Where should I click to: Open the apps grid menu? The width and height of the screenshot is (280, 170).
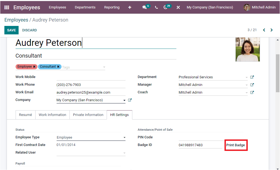(6, 7)
